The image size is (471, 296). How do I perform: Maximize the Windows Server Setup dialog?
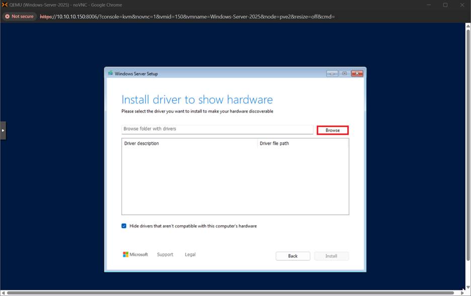click(345, 73)
